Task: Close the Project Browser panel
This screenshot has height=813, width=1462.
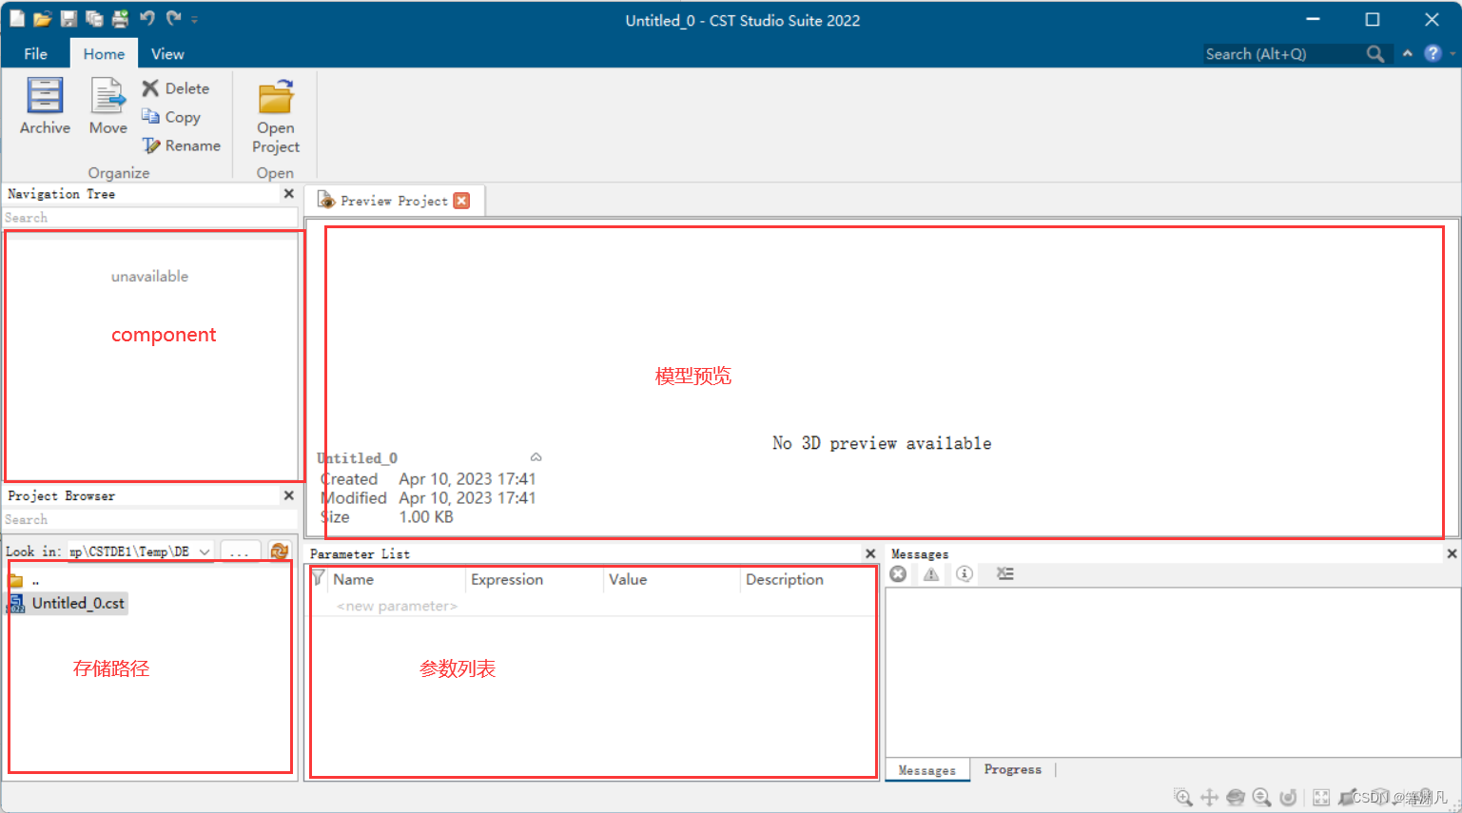Action: (289, 495)
